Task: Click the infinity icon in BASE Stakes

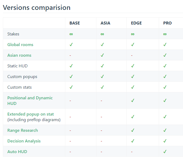Action: [71, 34]
